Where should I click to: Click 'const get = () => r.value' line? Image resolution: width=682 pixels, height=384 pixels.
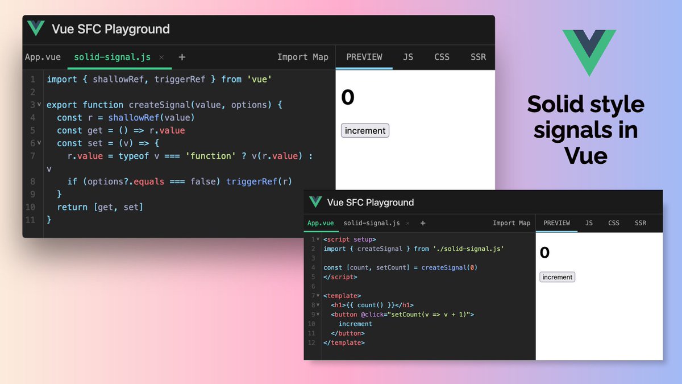coord(120,130)
